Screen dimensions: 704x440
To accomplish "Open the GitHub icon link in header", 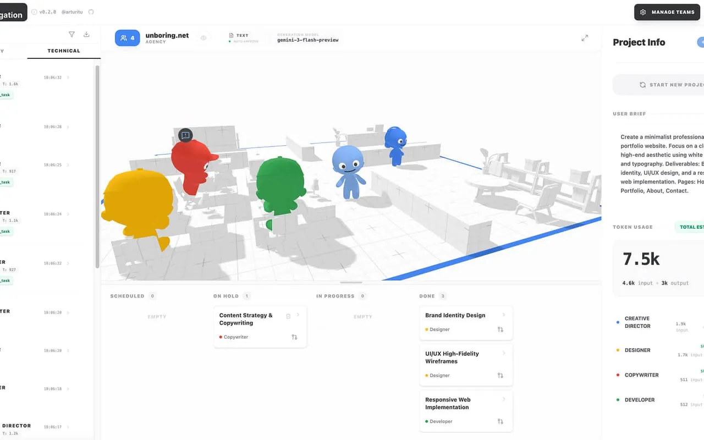I will 91,12.
